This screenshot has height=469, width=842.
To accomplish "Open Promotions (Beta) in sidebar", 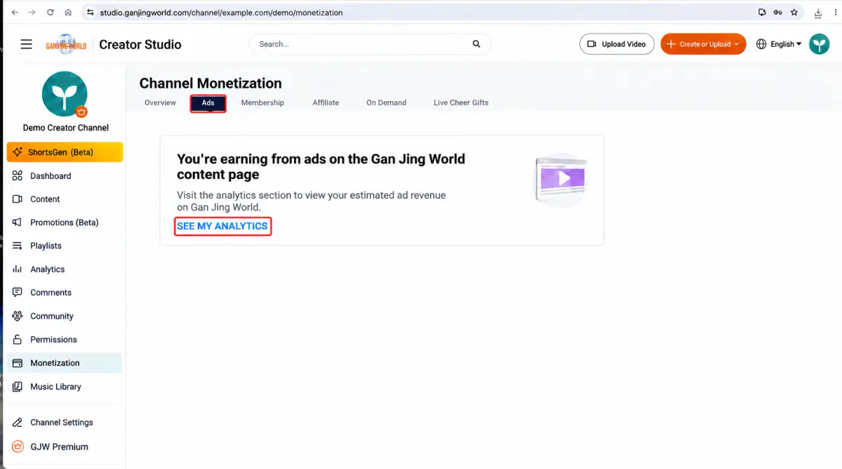I will point(65,223).
